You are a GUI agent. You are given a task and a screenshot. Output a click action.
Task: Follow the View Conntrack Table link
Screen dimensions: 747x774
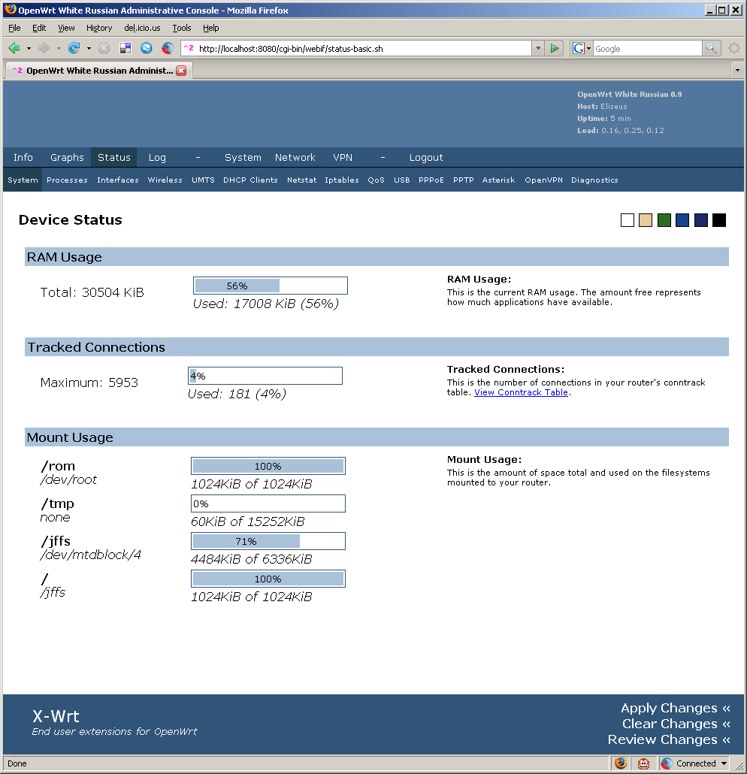point(521,392)
